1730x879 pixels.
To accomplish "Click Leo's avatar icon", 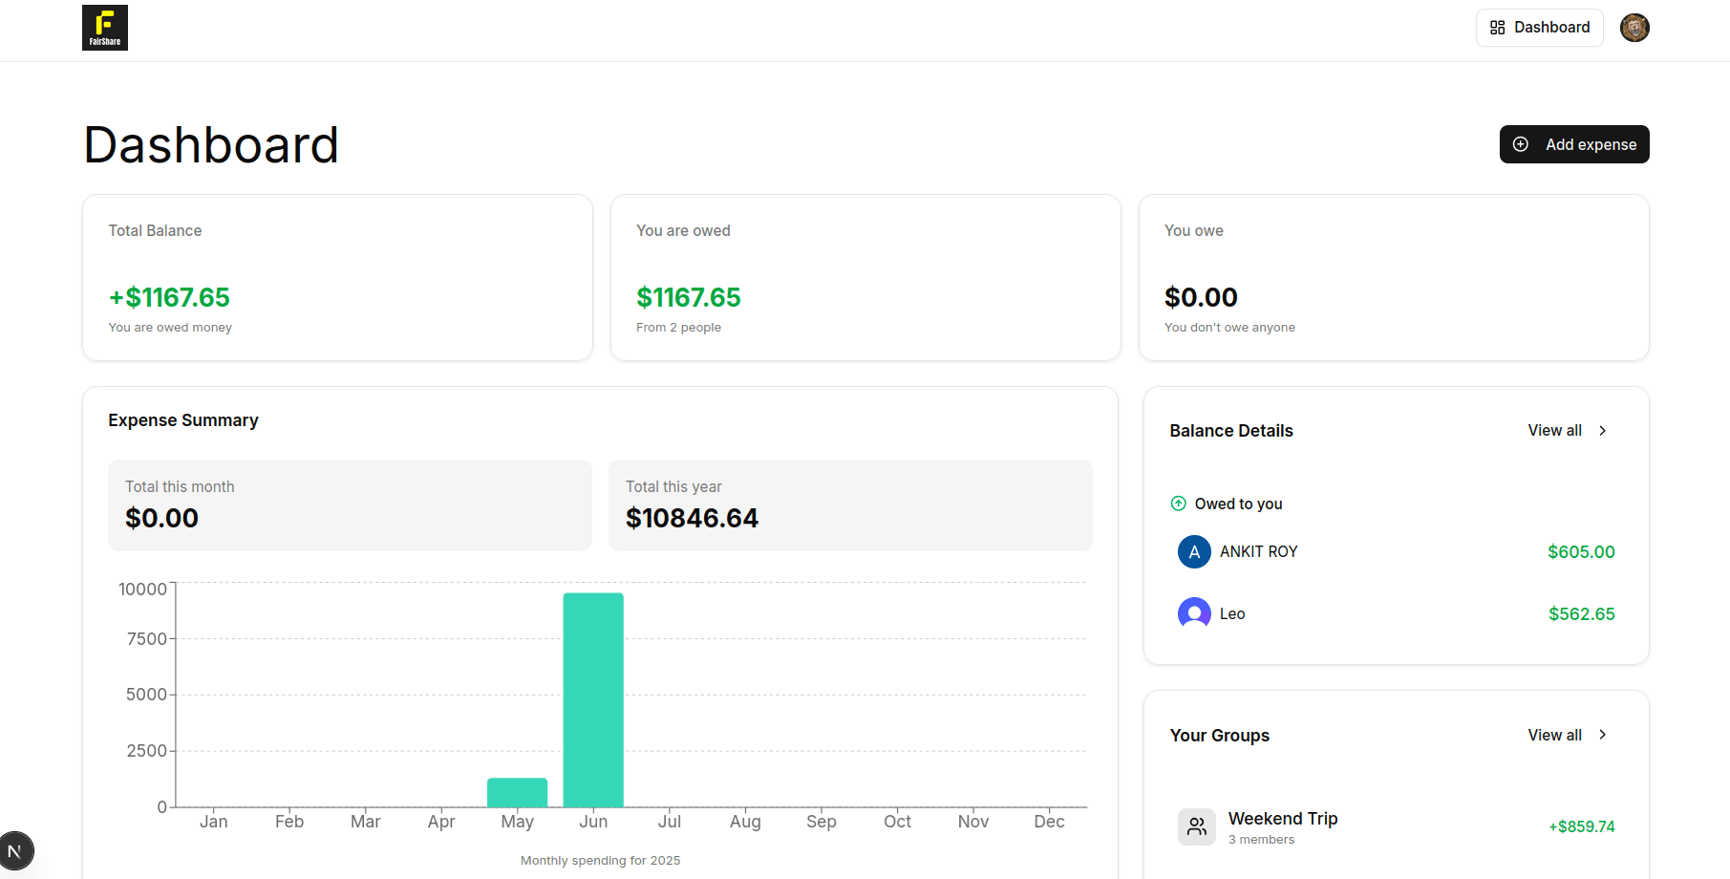I will [x=1194, y=613].
